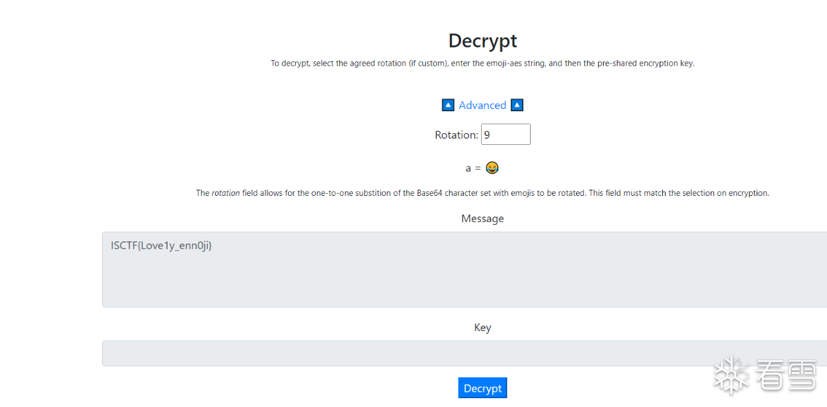Screen dimensions: 827x407
Task: Click the word "Base64" in rotation description
Action: pos(429,193)
